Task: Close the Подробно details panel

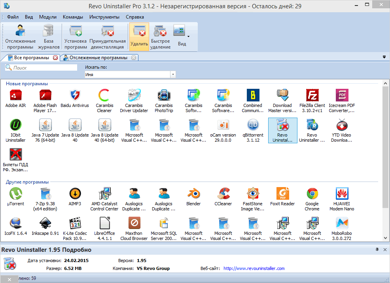Action: pyautogui.click(x=385, y=249)
